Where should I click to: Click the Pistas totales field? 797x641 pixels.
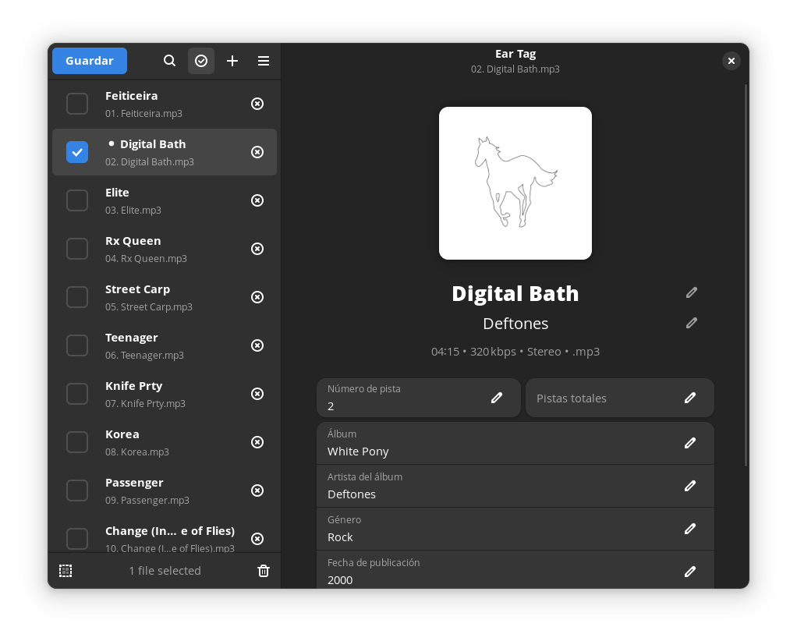point(620,398)
